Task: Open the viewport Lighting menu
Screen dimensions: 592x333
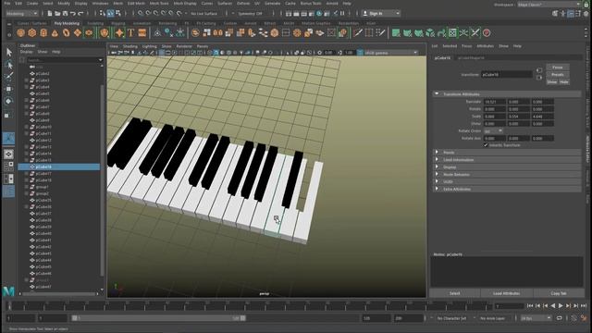Action: point(149,46)
